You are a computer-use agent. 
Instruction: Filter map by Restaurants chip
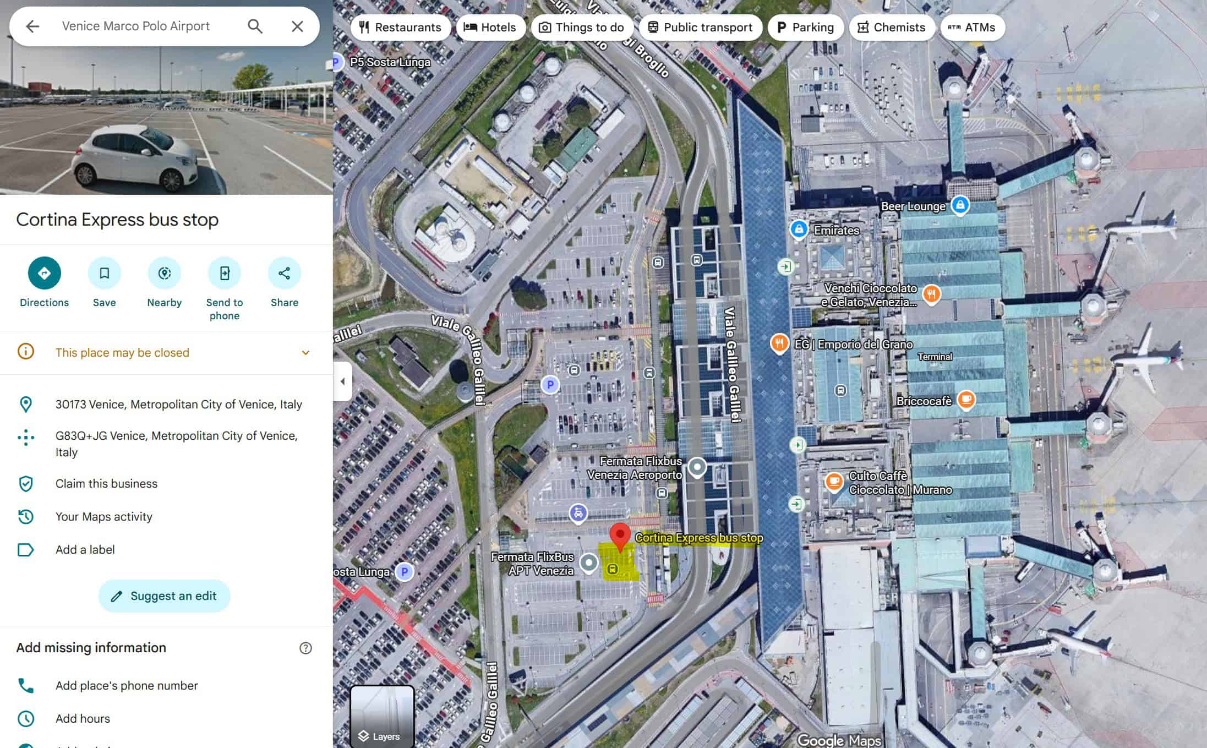click(400, 28)
